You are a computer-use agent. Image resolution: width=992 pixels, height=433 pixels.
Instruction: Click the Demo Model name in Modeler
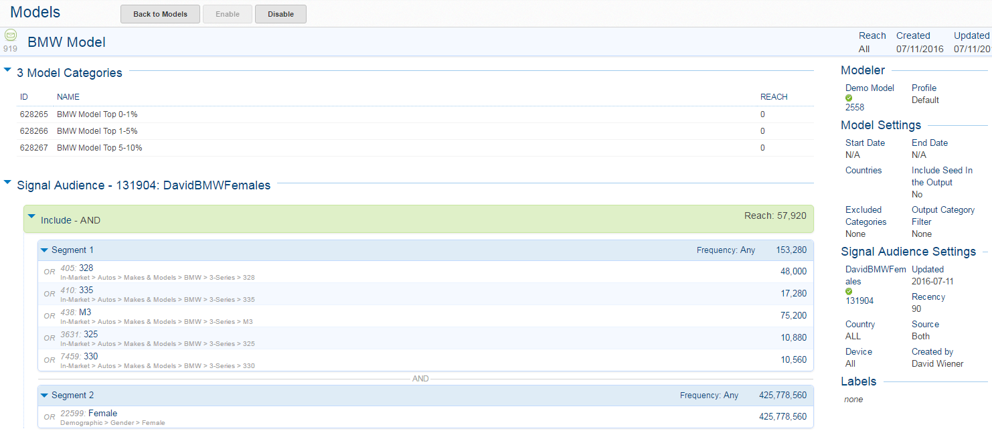(870, 88)
